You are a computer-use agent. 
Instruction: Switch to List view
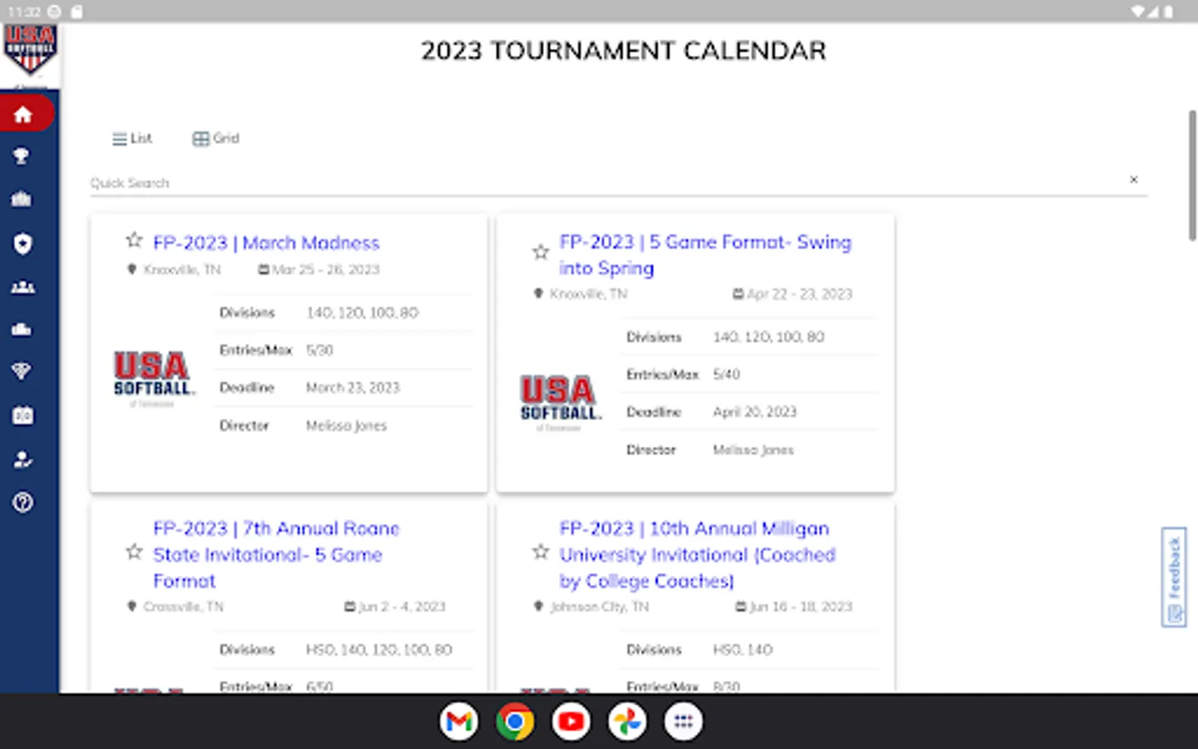(132, 138)
